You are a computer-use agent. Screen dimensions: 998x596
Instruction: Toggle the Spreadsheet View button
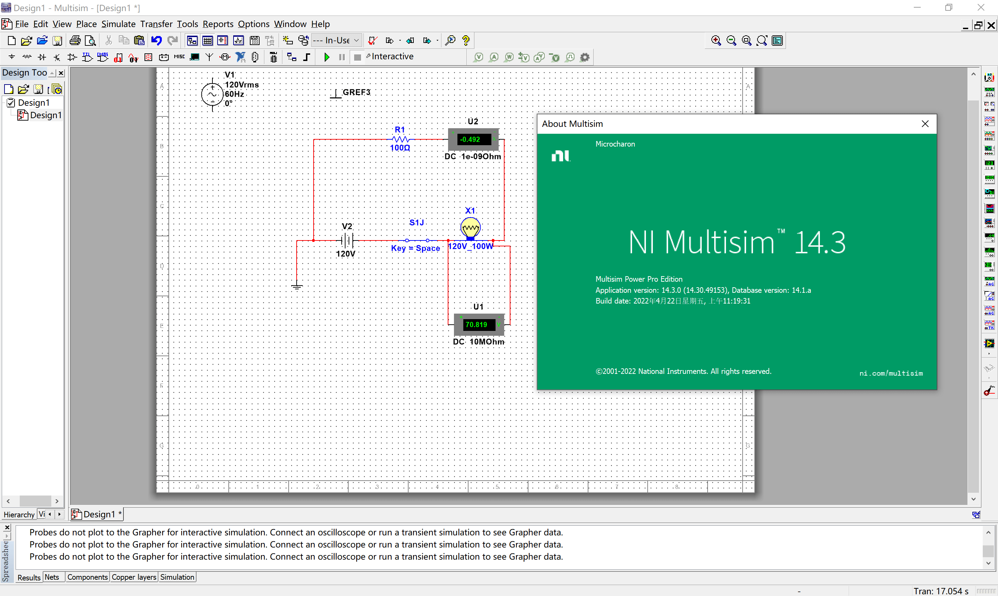tap(208, 41)
